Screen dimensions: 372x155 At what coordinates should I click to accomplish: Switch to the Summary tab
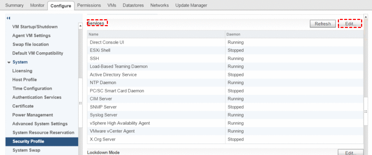pos(14,5)
